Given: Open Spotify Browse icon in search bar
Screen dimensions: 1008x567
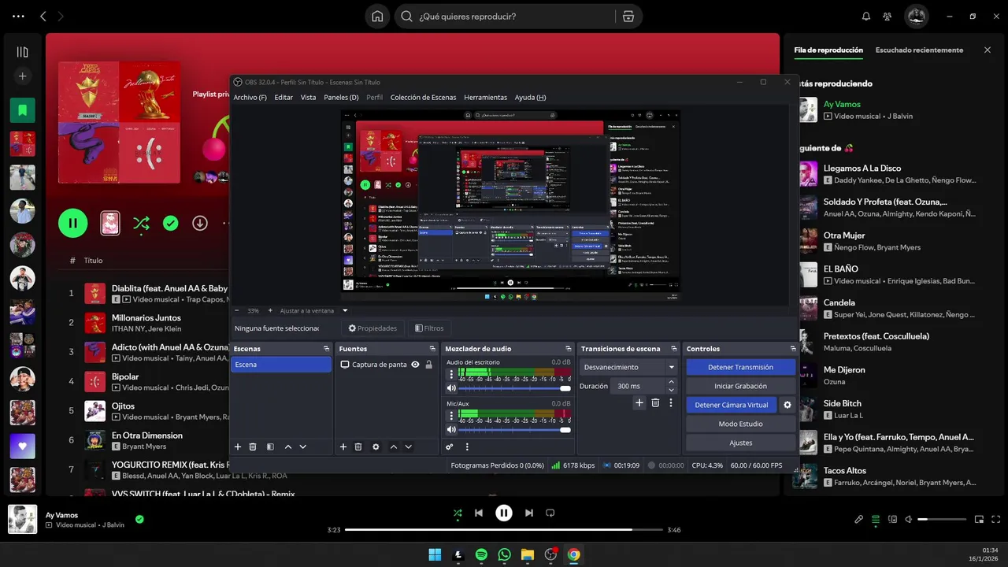Looking at the screenshot, I should pyautogui.click(x=628, y=16).
